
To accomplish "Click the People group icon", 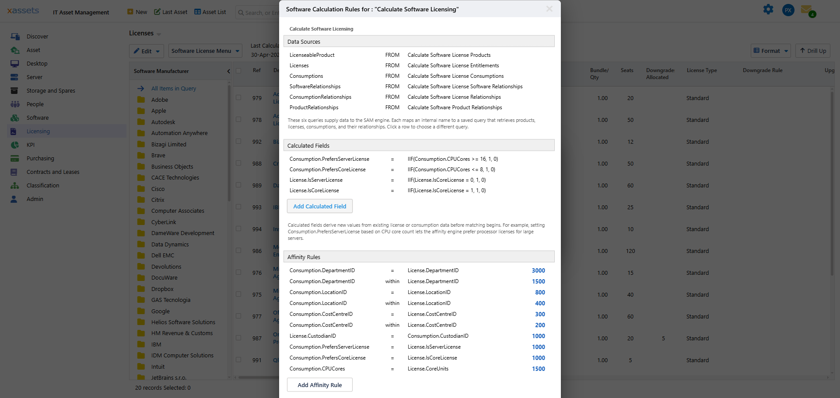I will point(15,104).
